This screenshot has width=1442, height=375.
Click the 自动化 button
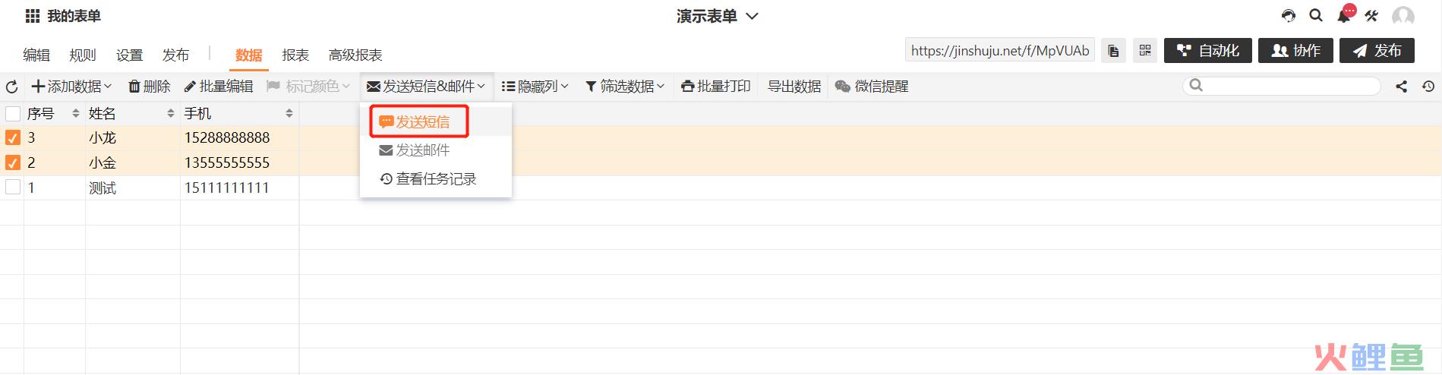click(x=1207, y=51)
